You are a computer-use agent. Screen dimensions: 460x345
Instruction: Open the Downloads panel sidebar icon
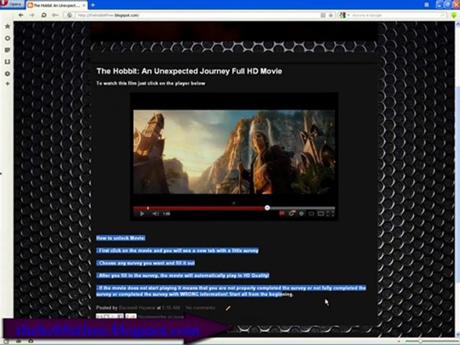[8, 62]
